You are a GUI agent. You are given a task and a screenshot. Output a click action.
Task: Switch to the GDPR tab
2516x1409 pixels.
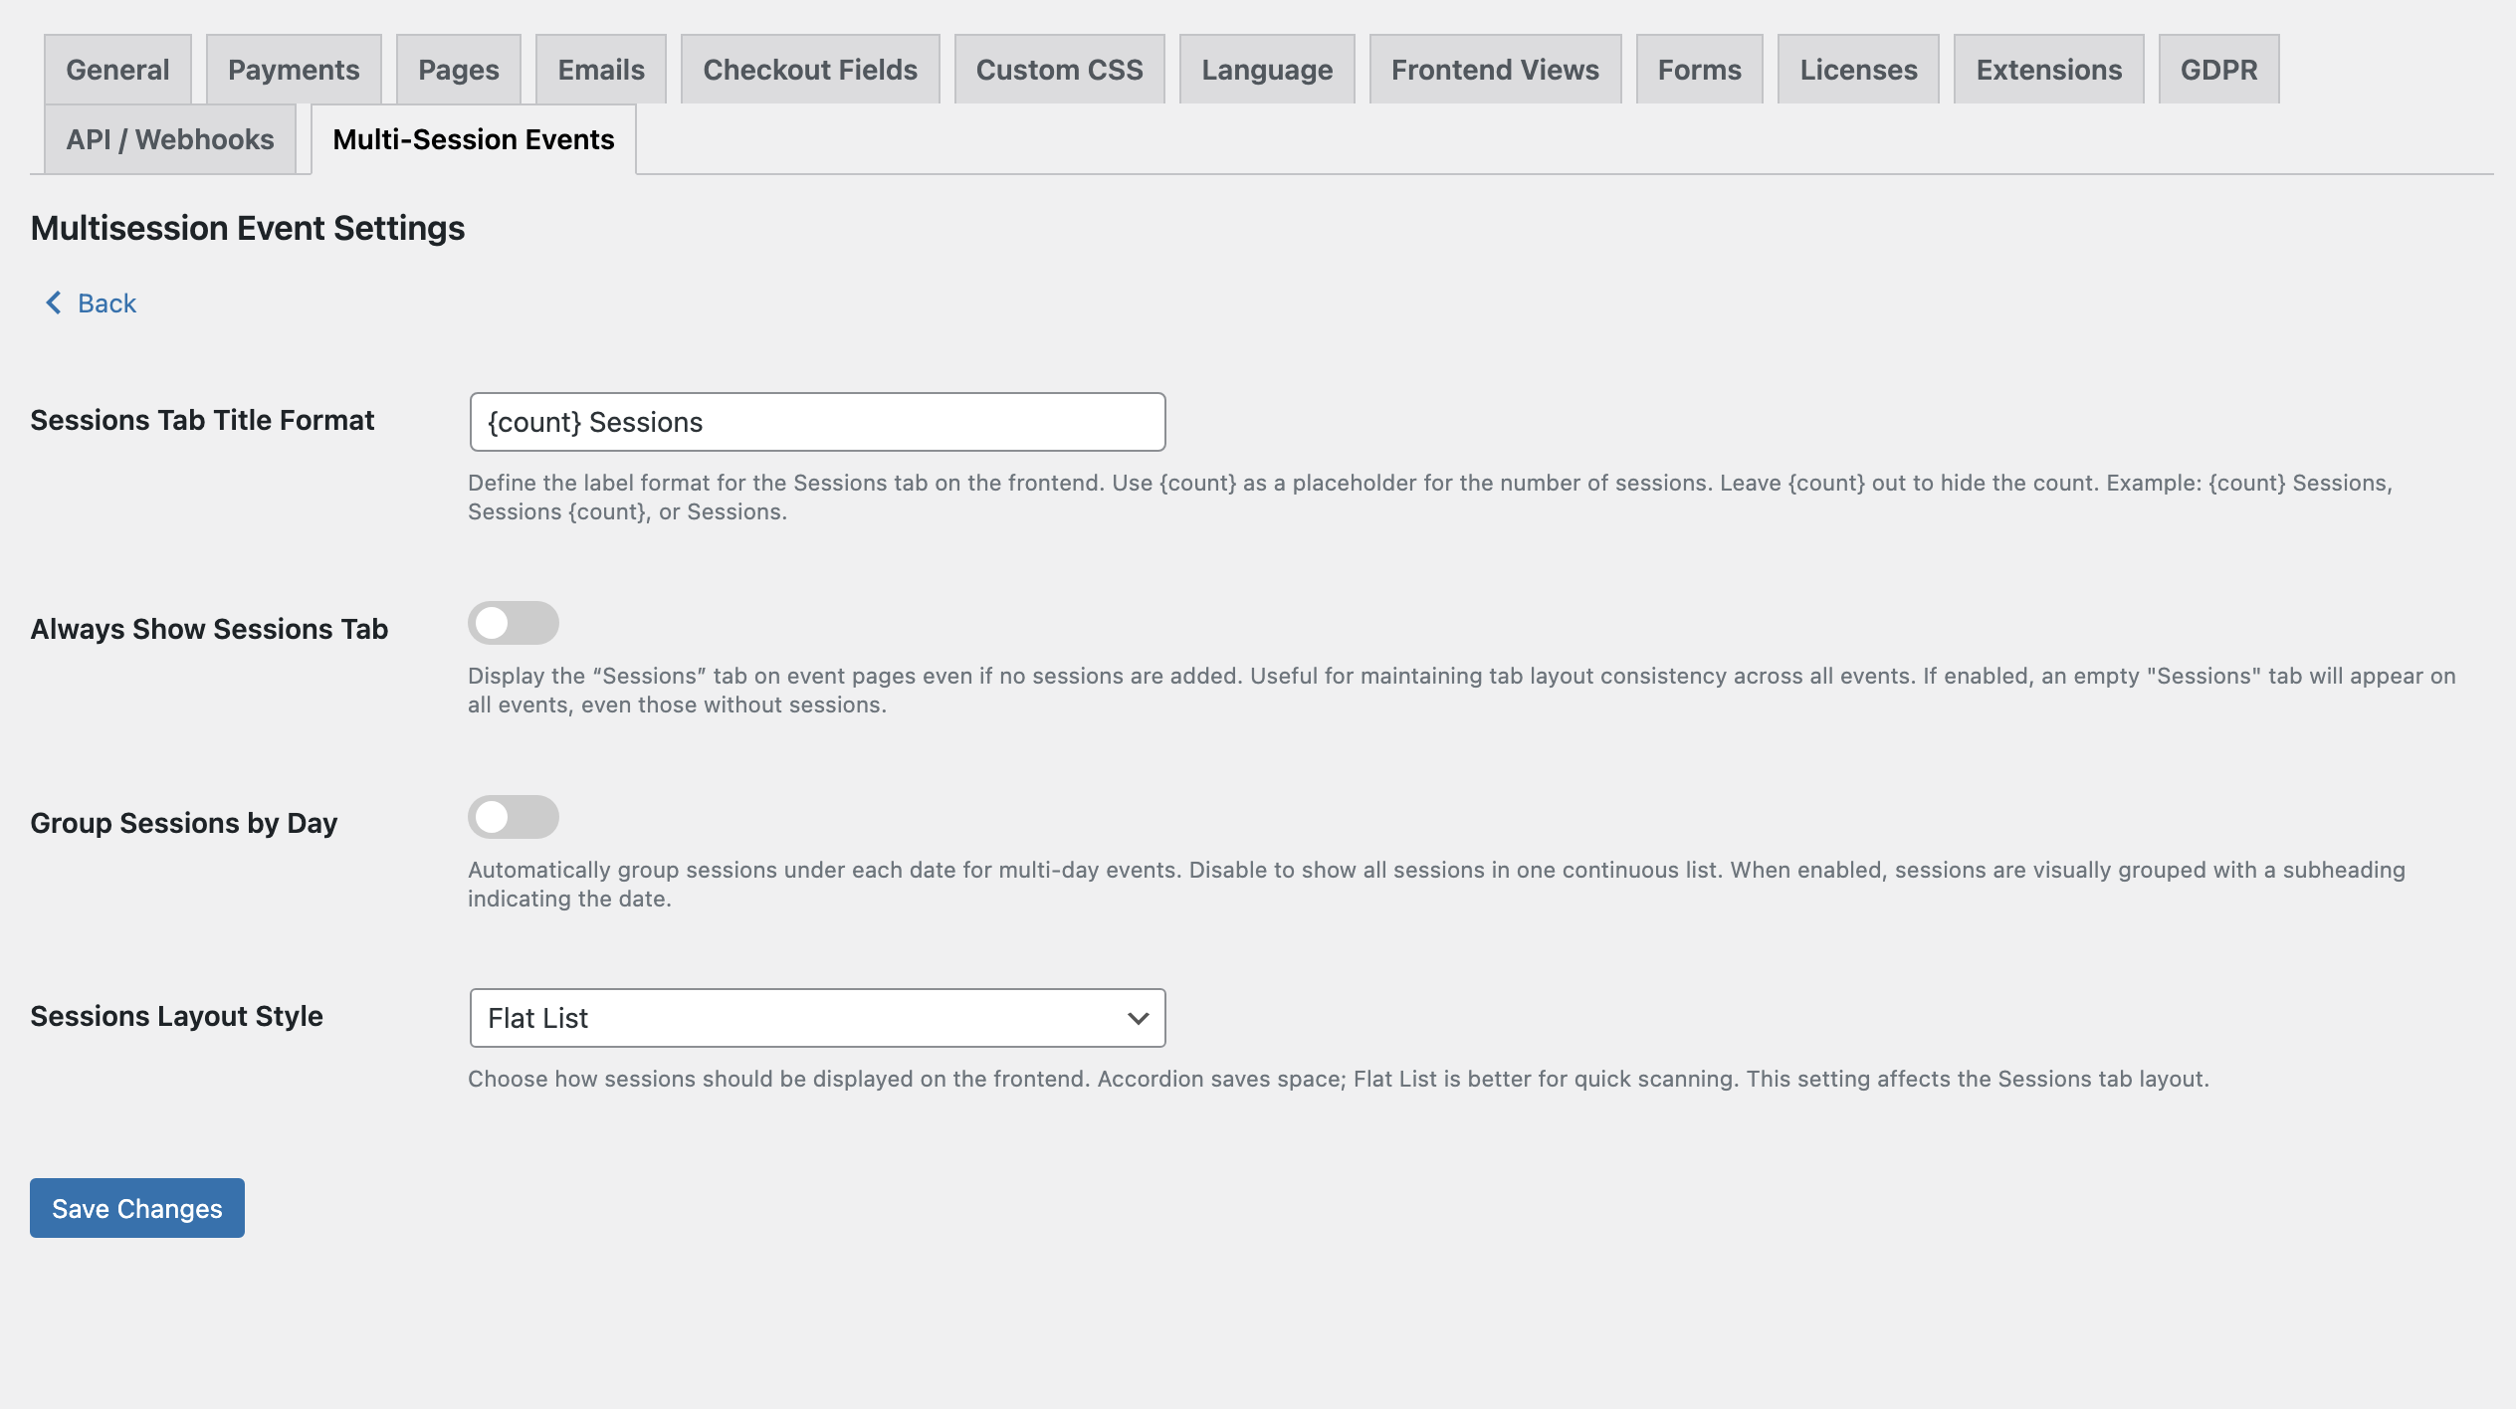point(2218,70)
